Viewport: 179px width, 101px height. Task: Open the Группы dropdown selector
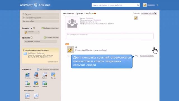[x=149, y=13]
